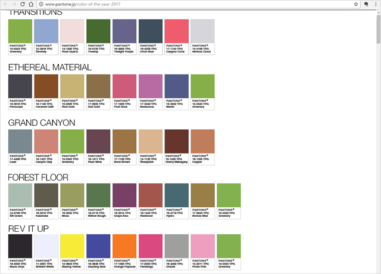Open the Chrome three-dot menu
The image size is (381, 274).
(x=376, y=4)
